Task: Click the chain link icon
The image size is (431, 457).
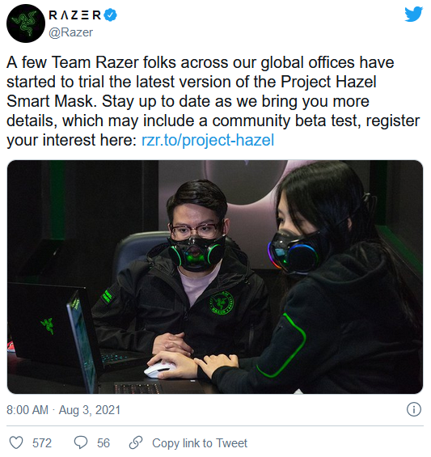Action: [x=136, y=443]
